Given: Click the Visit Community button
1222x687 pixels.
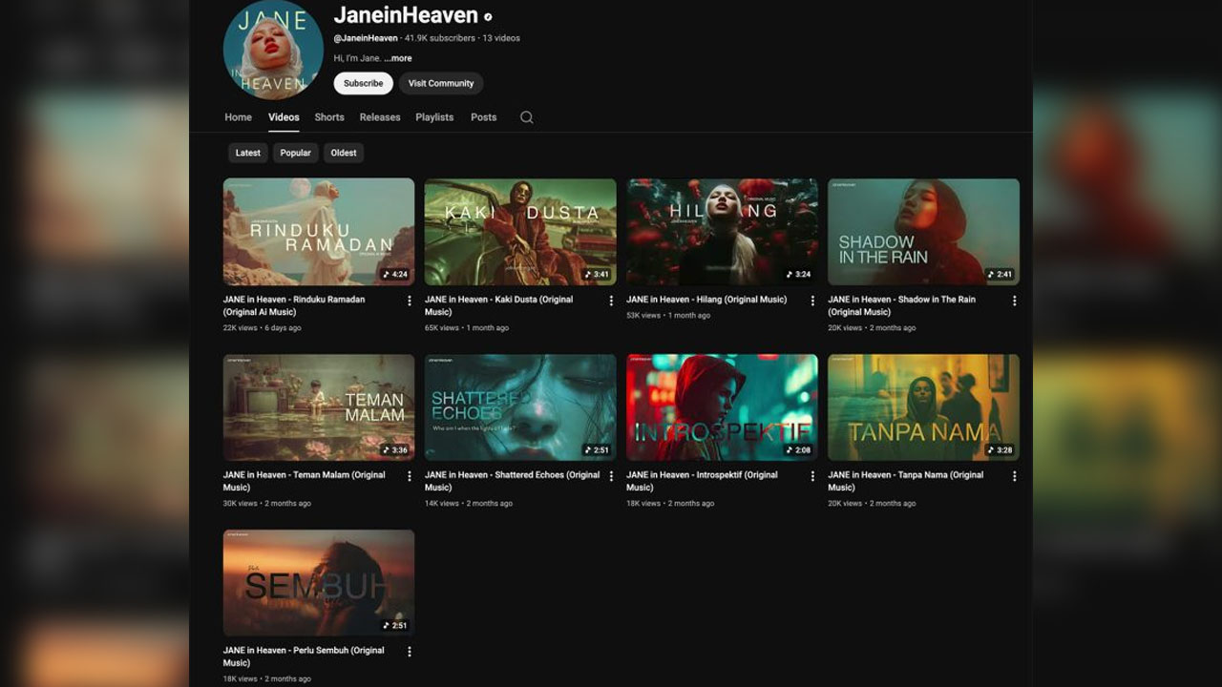Looking at the screenshot, I should [440, 83].
